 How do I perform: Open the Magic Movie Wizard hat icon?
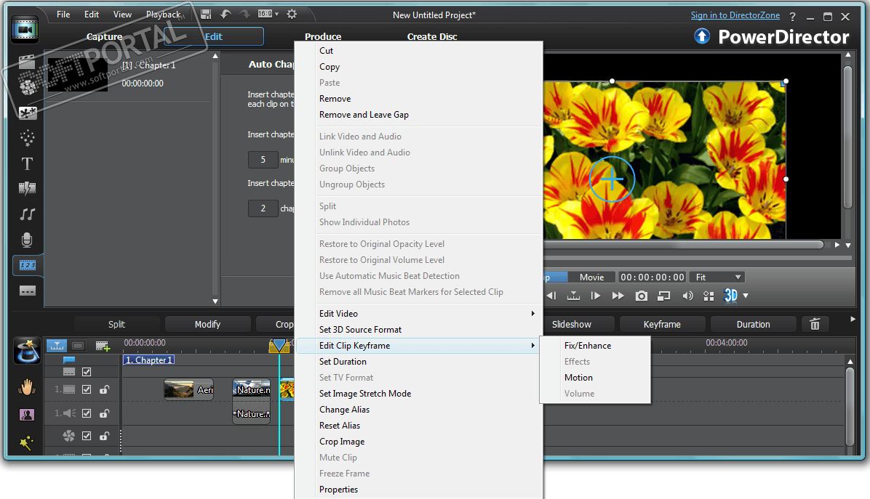pos(26,350)
